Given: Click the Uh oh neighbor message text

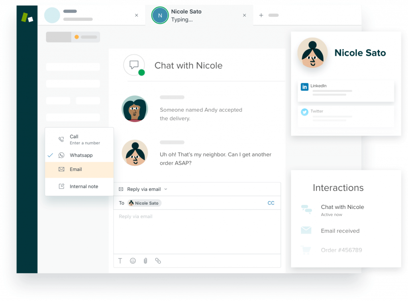Looking at the screenshot, I should point(216,159).
